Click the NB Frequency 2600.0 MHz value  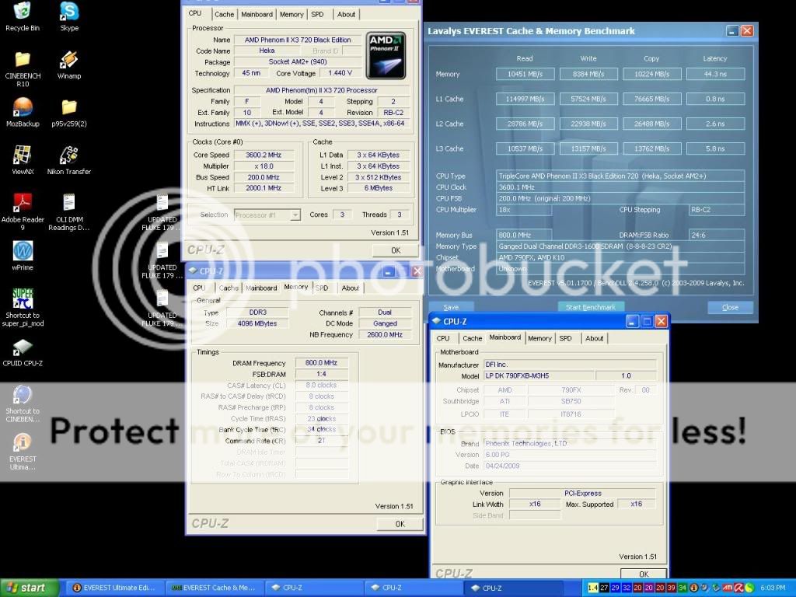click(x=385, y=334)
